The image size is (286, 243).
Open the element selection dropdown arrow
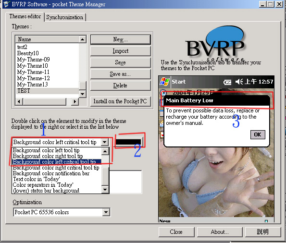[105, 142]
